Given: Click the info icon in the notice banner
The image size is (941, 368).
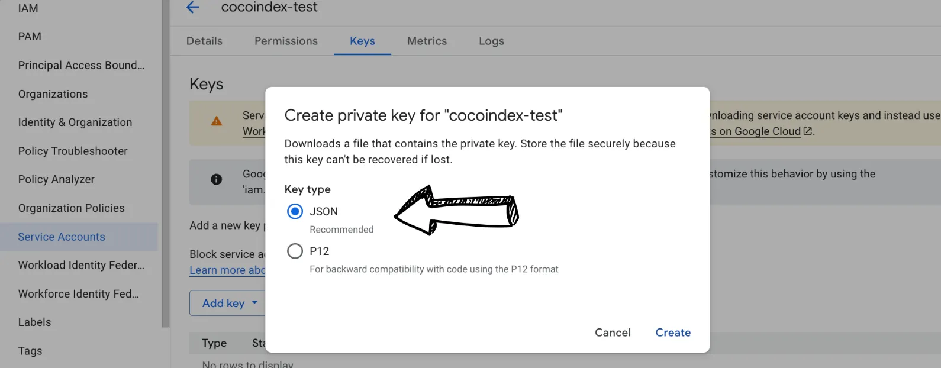Looking at the screenshot, I should (217, 179).
